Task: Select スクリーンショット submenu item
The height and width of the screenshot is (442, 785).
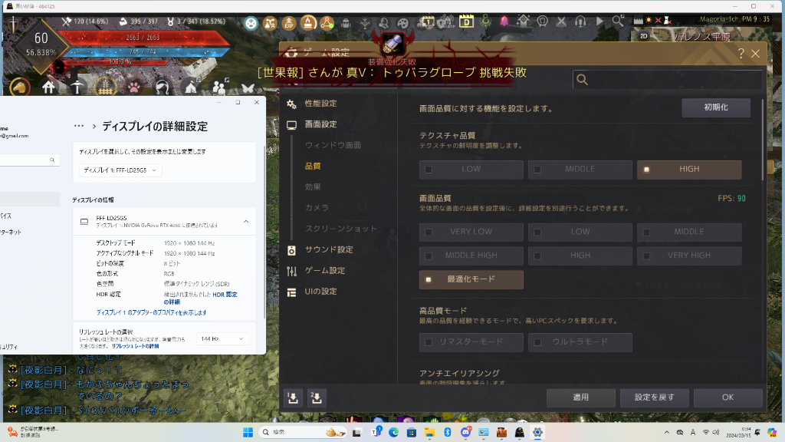Action: [x=341, y=229]
